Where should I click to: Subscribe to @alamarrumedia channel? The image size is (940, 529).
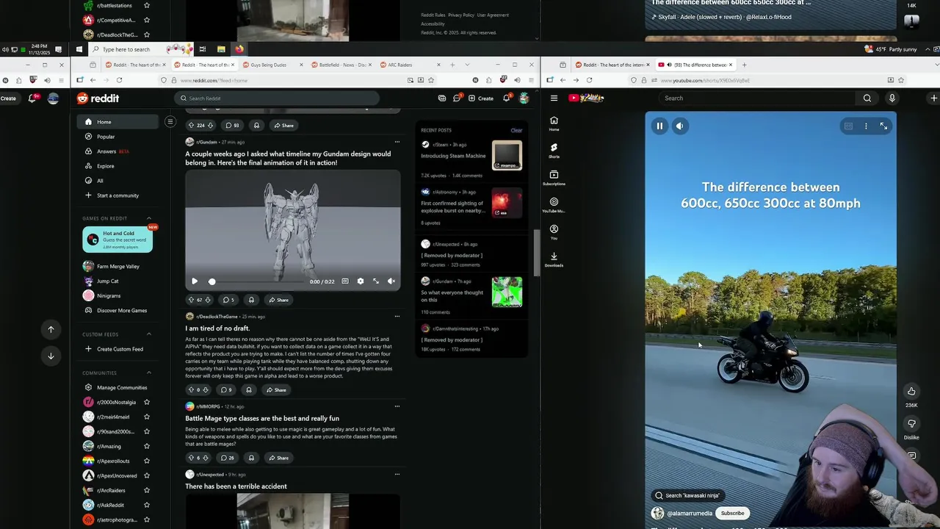tap(732, 514)
